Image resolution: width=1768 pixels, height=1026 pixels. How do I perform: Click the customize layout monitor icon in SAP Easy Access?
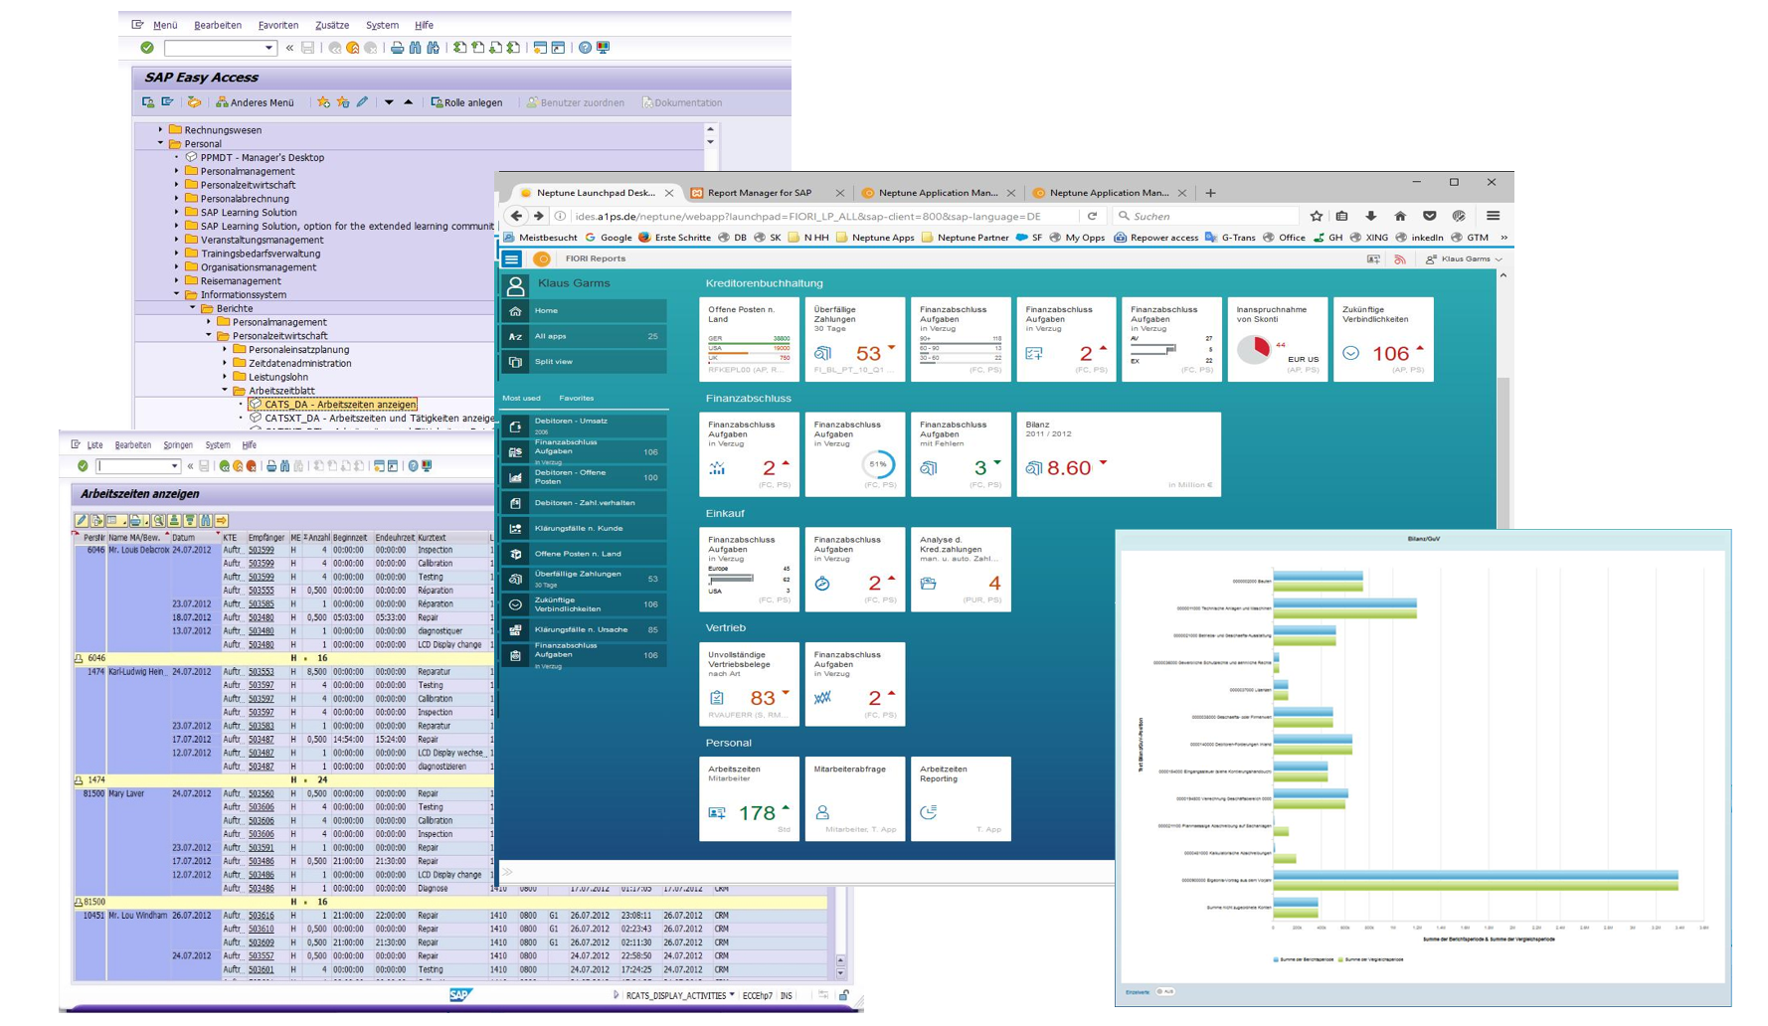click(x=603, y=48)
